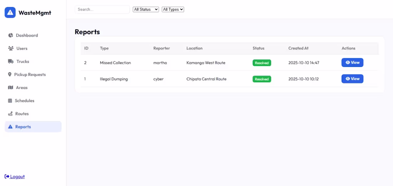The width and height of the screenshot is (393, 186).
Task: Open the Areas map icon
Action: coord(10,88)
